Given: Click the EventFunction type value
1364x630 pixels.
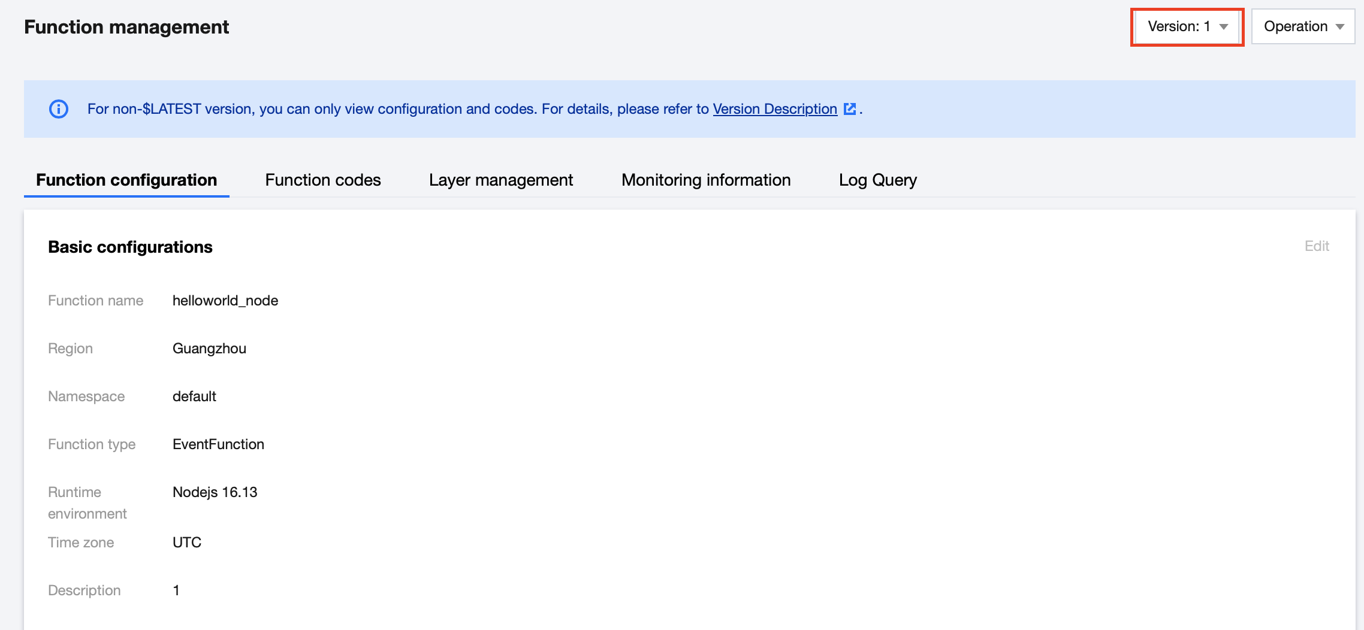Looking at the screenshot, I should pyautogui.click(x=218, y=444).
